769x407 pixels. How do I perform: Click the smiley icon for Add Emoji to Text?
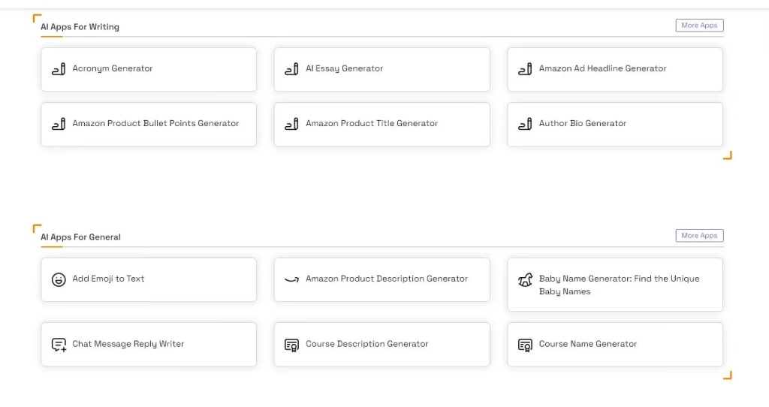point(59,279)
